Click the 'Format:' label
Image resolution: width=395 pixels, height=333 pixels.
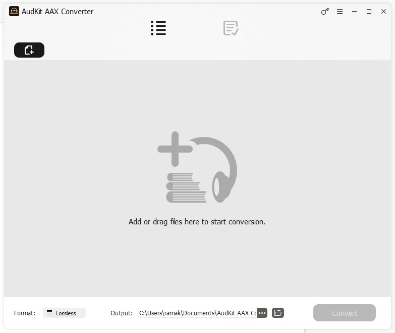click(x=25, y=313)
